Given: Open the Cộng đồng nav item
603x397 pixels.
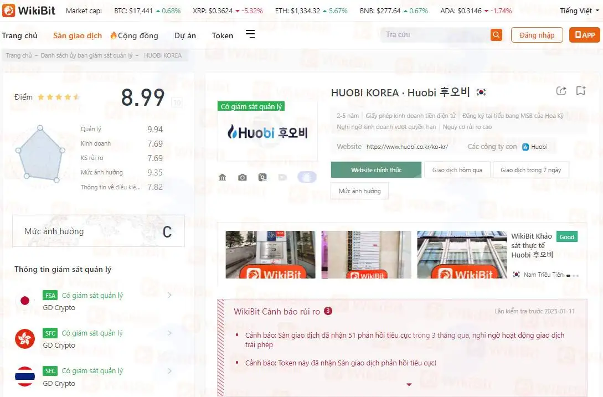Looking at the screenshot, I should click(138, 36).
